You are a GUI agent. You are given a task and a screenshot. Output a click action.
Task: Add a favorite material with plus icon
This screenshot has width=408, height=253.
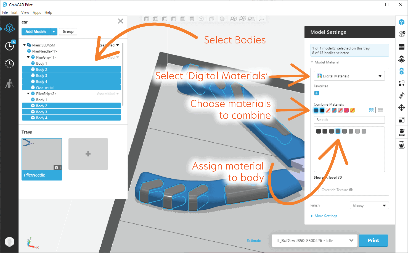pos(317,93)
